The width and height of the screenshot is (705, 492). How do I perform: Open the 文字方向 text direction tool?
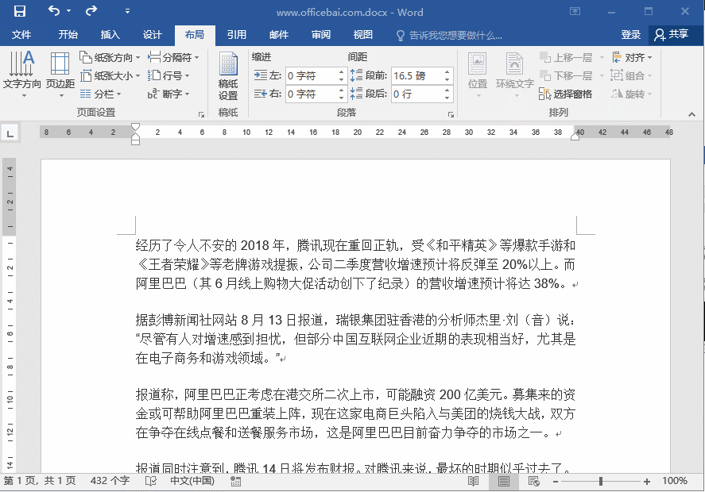[21, 74]
